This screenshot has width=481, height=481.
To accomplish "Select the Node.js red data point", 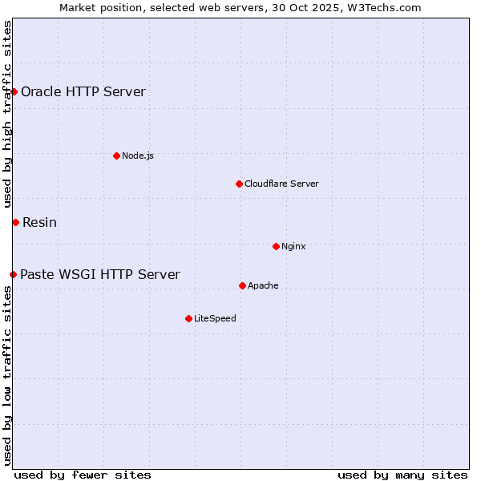I will point(116,156).
